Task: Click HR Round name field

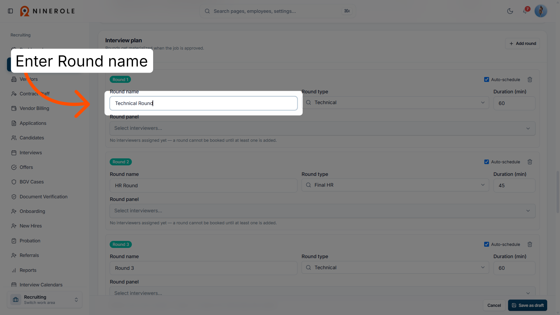Action: pos(204,185)
